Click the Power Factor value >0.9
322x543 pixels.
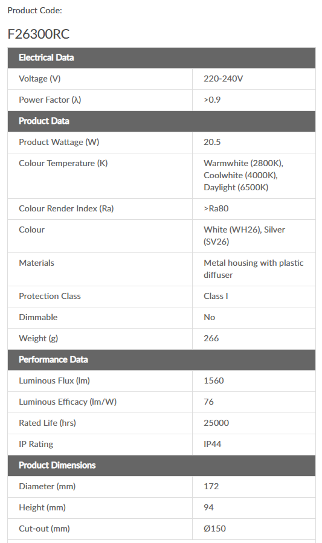[x=212, y=100]
